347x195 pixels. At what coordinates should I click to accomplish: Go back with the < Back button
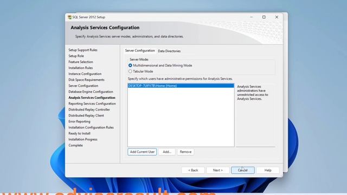pyautogui.click(x=193, y=170)
